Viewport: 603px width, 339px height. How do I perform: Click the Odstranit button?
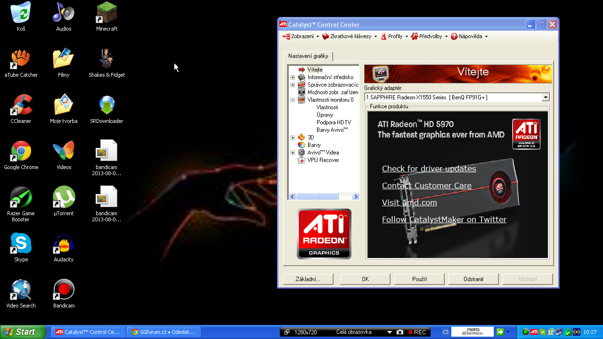[x=473, y=279]
